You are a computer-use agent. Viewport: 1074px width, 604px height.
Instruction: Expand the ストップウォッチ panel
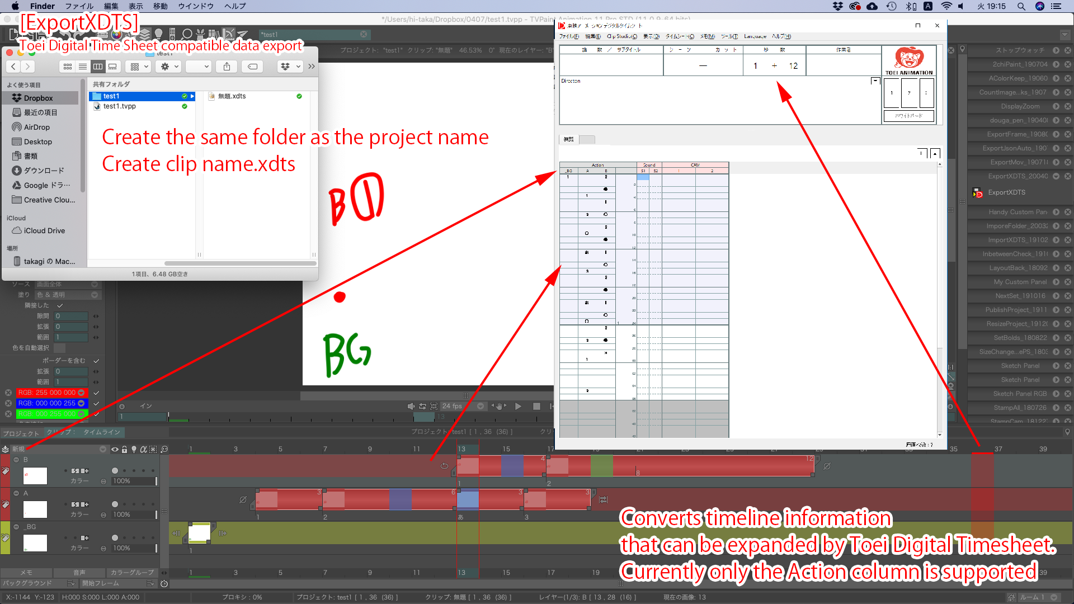(x=1056, y=50)
